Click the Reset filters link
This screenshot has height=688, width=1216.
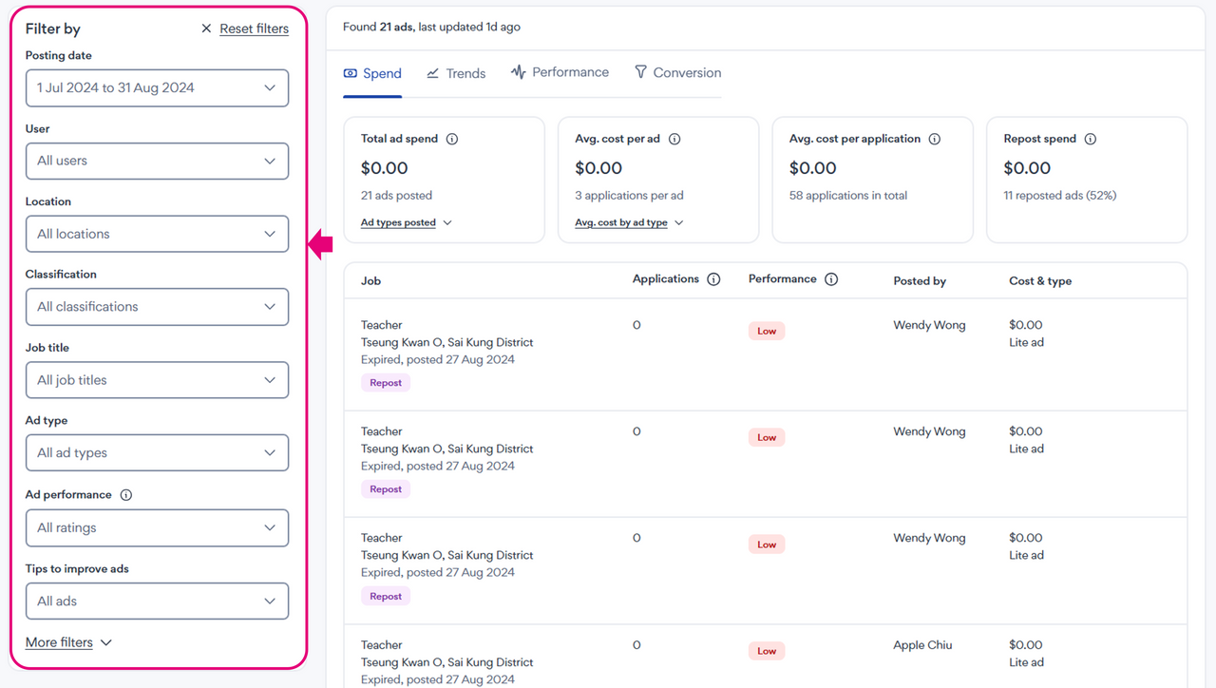(x=254, y=29)
